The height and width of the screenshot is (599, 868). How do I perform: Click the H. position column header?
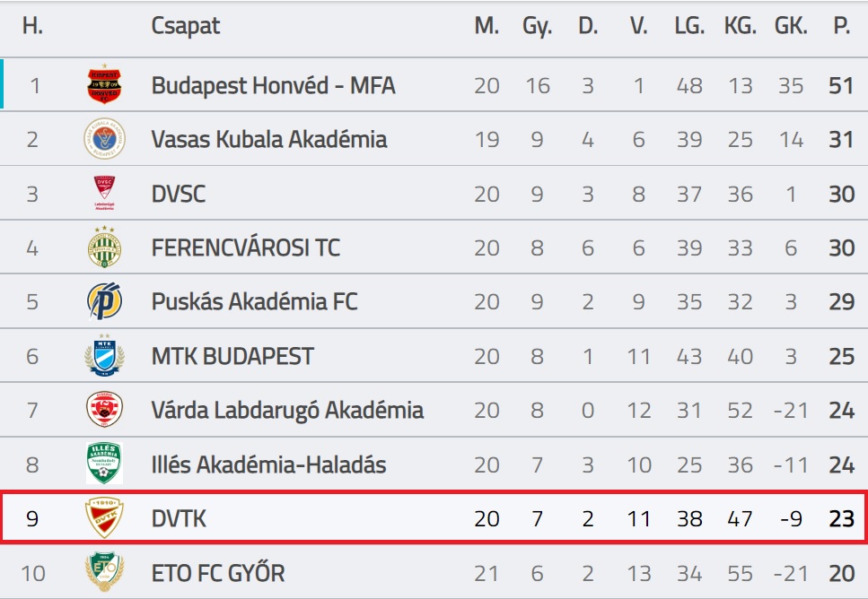pos(32,26)
